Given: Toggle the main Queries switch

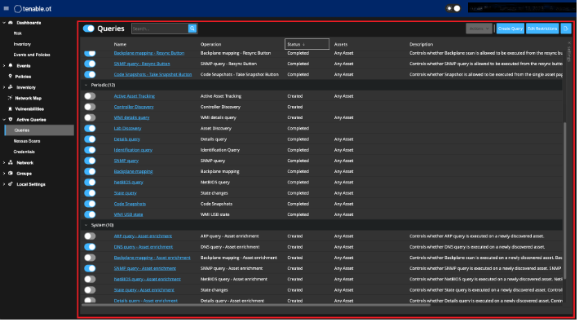Looking at the screenshot, I should coord(89,29).
